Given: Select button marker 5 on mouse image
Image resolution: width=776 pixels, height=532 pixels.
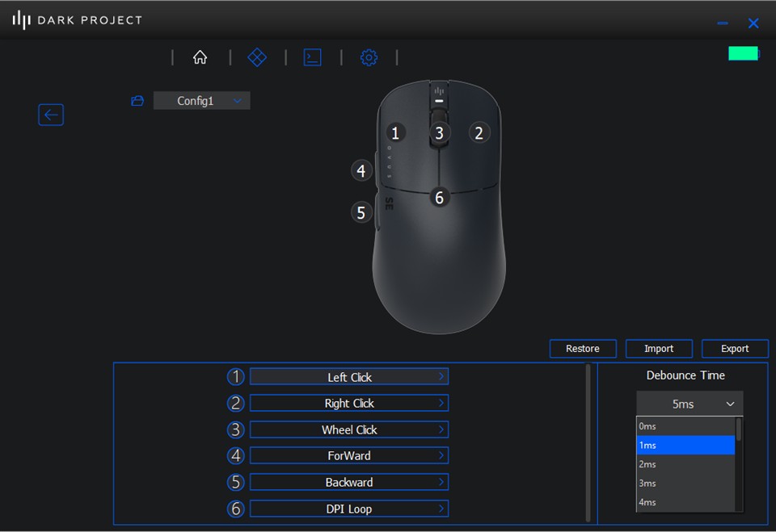Looking at the screenshot, I should pyautogui.click(x=361, y=212).
